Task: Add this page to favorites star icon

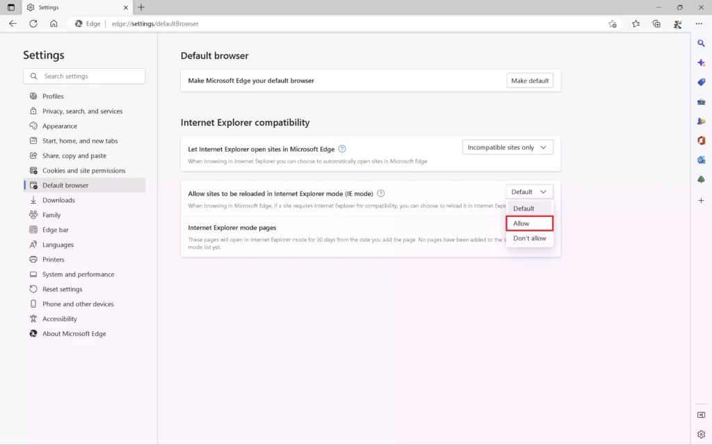Action: click(613, 24)
